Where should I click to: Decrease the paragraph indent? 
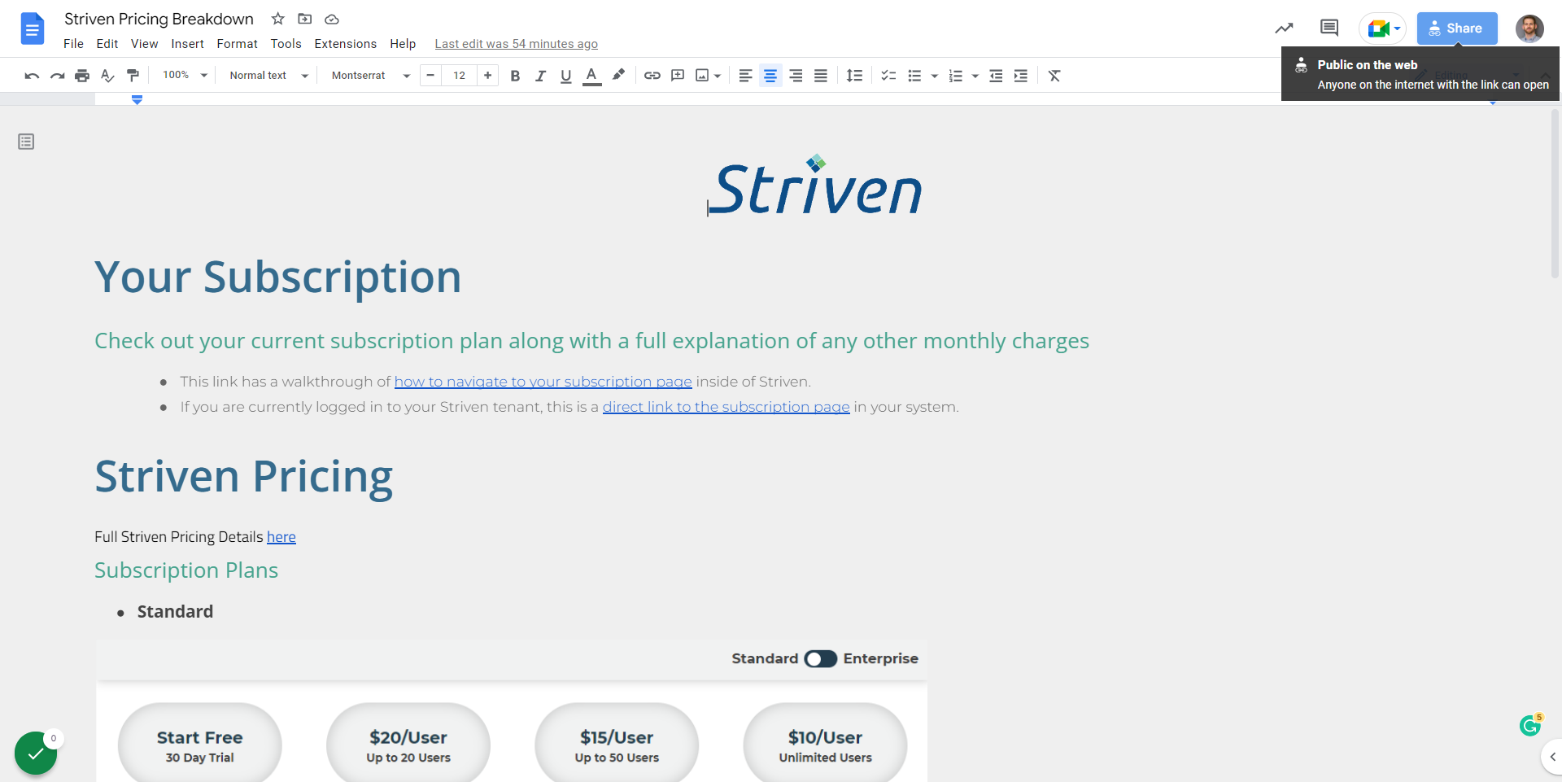[995, 76]
